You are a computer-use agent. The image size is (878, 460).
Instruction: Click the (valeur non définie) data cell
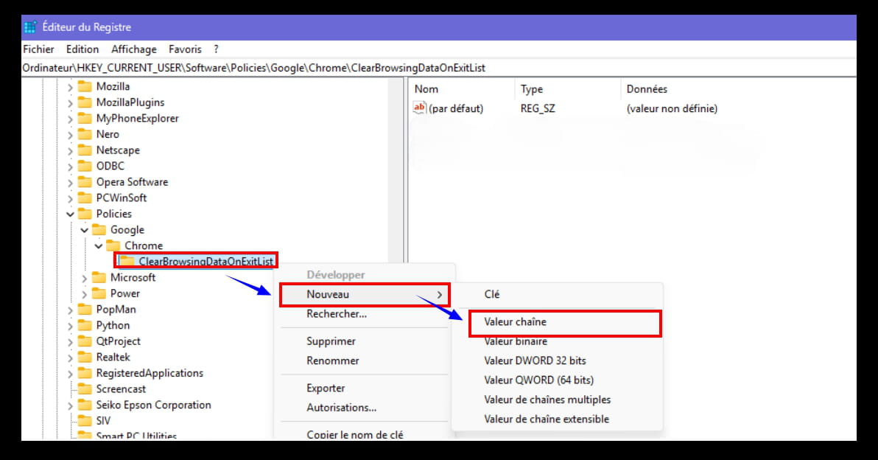click(672, 108)
